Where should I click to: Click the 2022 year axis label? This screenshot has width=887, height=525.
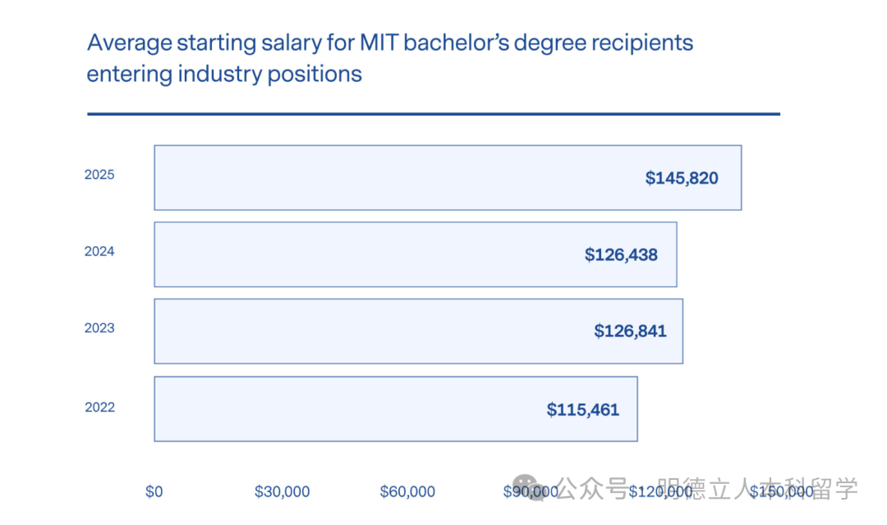(99, 408)
